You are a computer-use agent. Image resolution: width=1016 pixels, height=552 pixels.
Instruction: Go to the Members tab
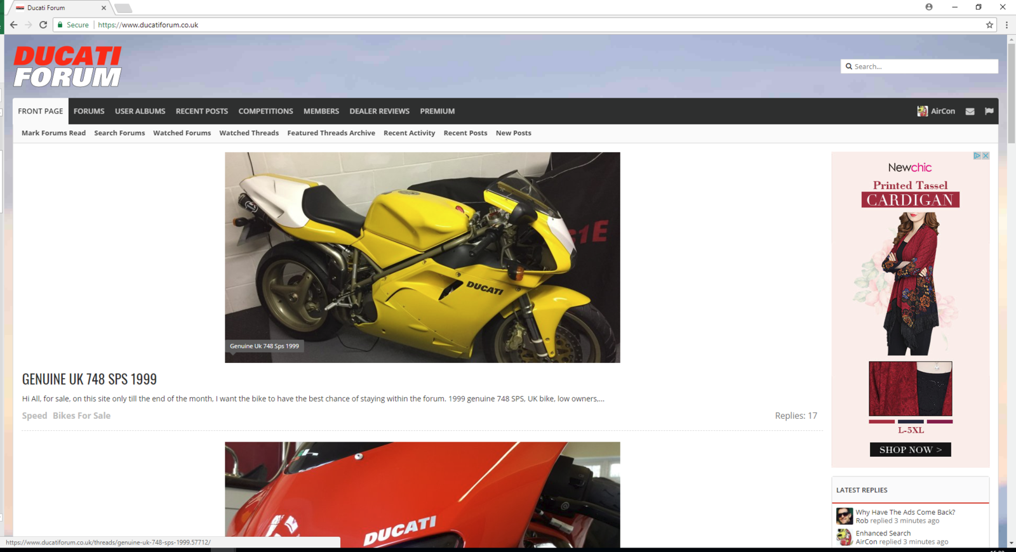(321, 111)
